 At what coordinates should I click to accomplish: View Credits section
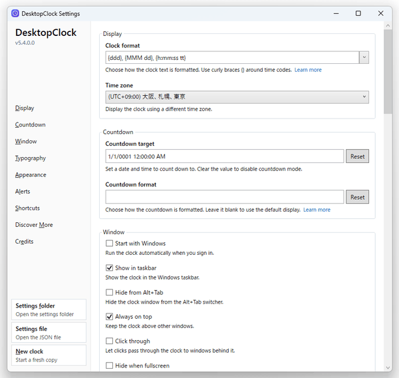[x=24, y=242]
